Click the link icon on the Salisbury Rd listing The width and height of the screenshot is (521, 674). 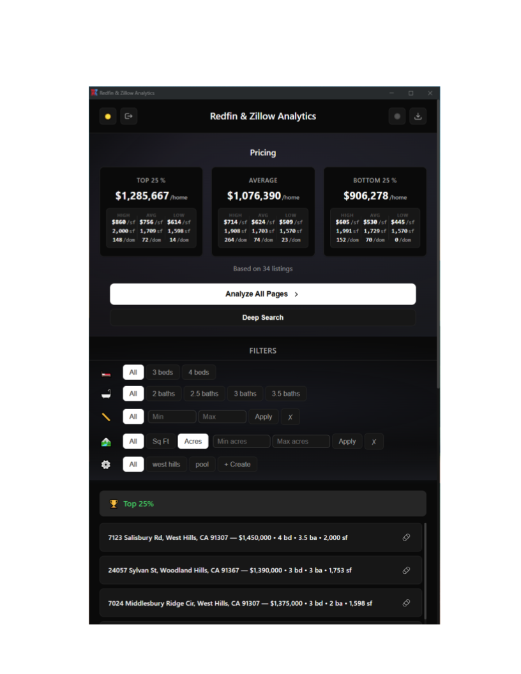pos(407,537)
